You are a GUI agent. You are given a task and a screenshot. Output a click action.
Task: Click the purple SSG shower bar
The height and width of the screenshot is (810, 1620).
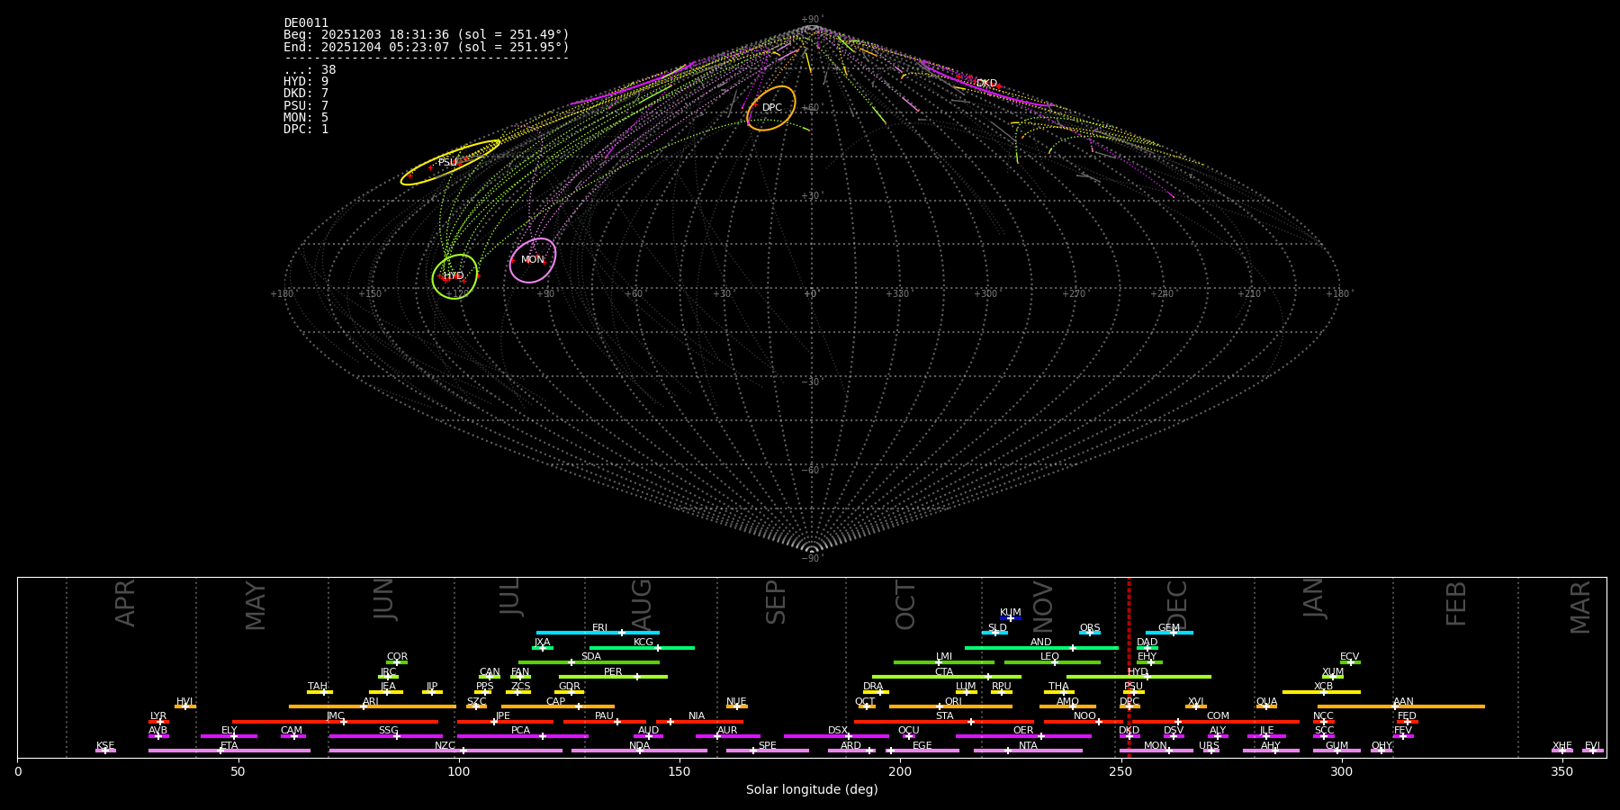click(x=386, y=736)
